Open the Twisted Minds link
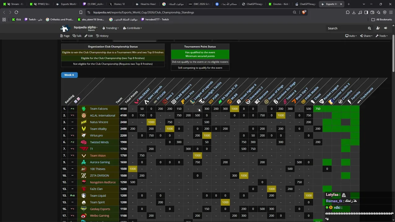This screenshot has width=395, height=222. click(x=99, y=142)
